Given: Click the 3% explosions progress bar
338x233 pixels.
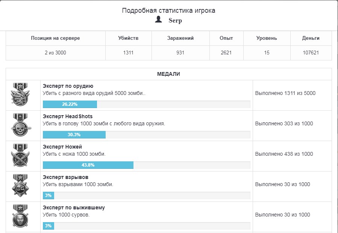Looking at the screenshot, I should click(147, 195).
